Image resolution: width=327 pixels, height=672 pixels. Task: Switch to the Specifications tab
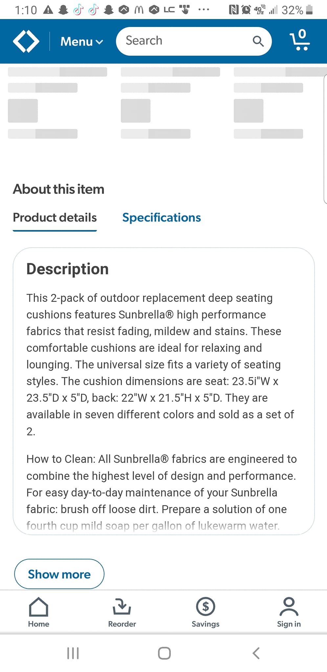[x=162, y=218]
